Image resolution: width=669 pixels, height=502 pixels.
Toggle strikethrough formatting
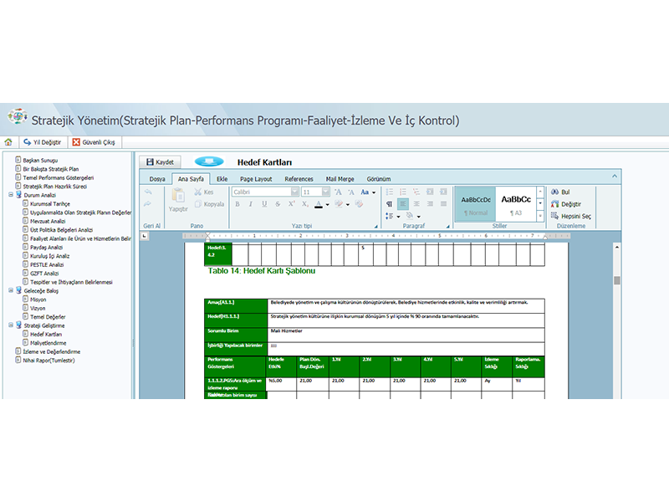pyautogui.click(x=278, y=204)
